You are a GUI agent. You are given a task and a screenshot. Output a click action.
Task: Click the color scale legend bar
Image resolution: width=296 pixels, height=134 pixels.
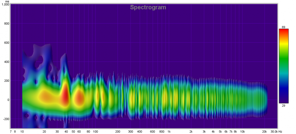284,66
